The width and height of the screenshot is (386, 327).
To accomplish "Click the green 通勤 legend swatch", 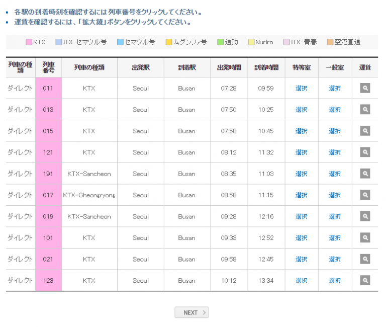I will [220, 42].
